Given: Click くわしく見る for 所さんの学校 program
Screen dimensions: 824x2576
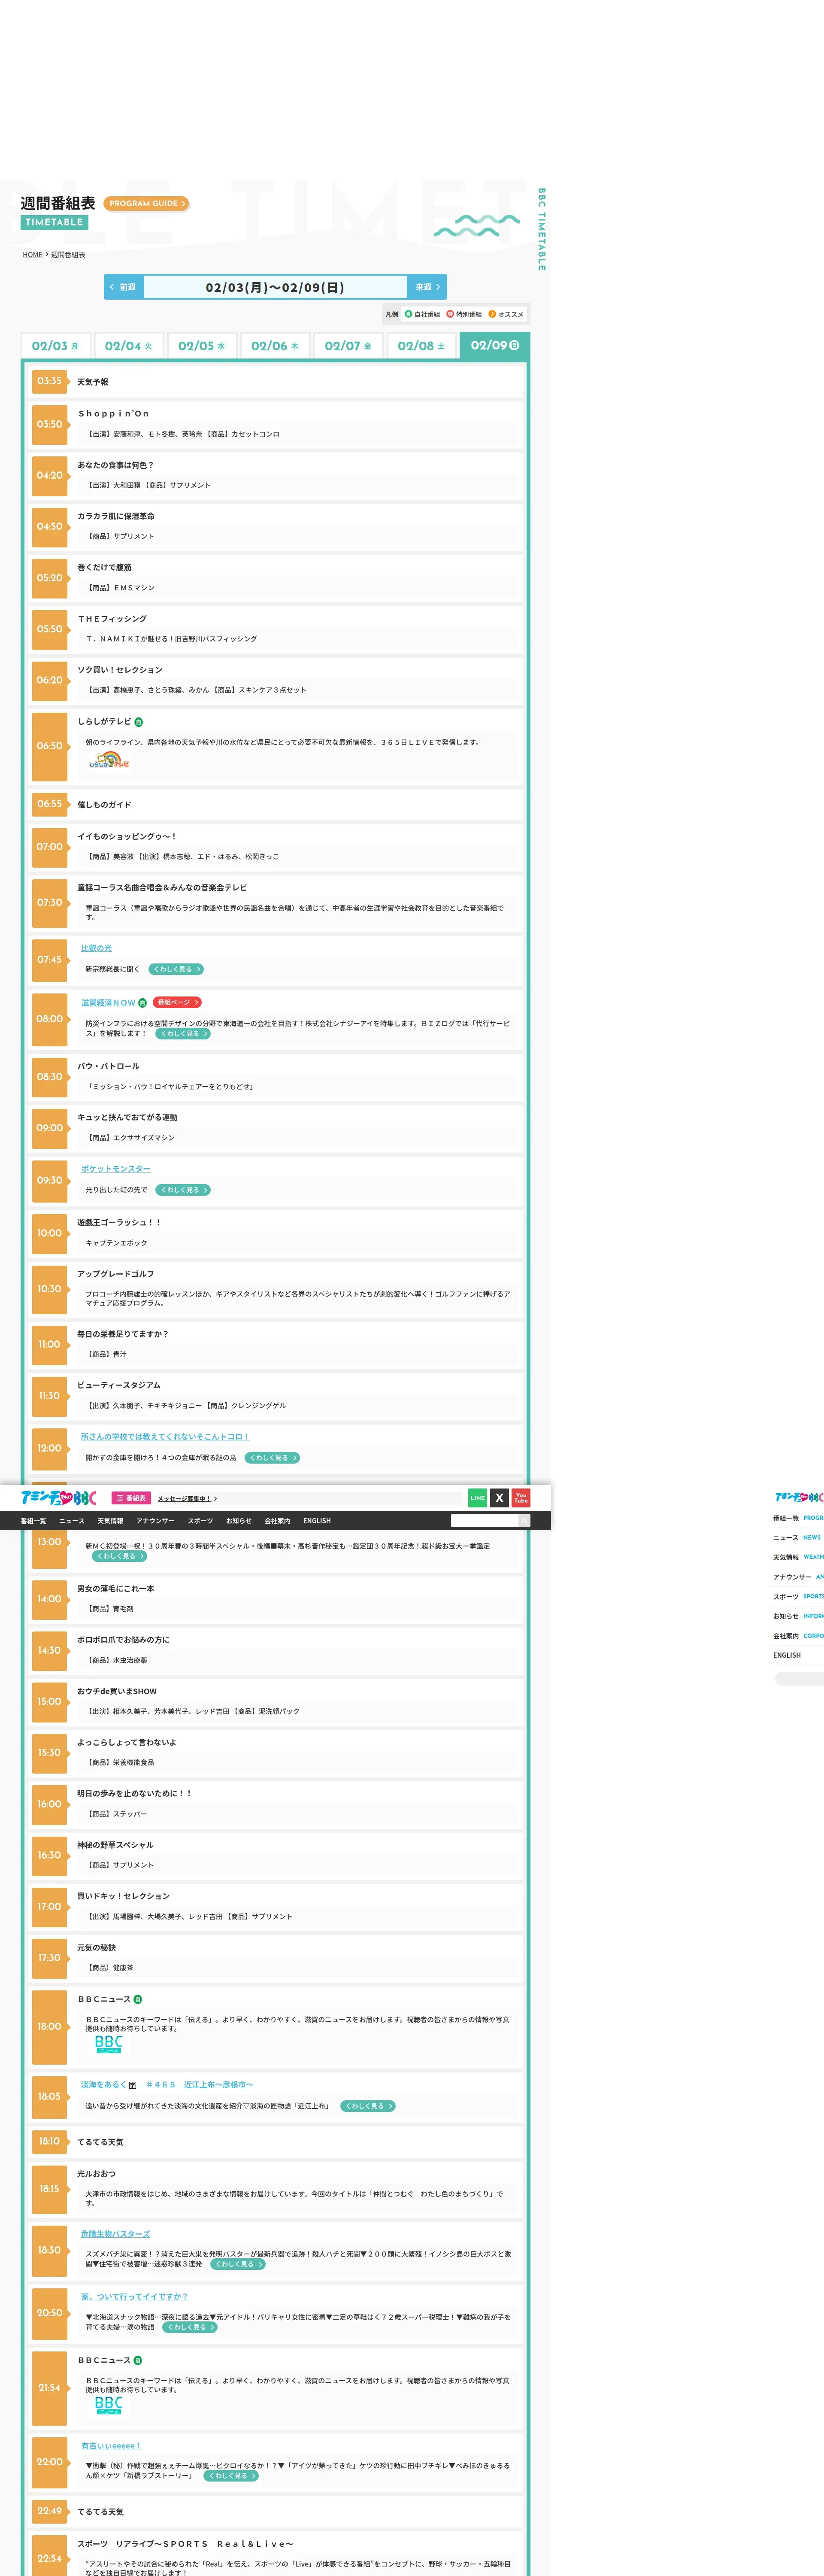Looking at the screenshot, I should pyautogui.click(x=272, y=1458).
